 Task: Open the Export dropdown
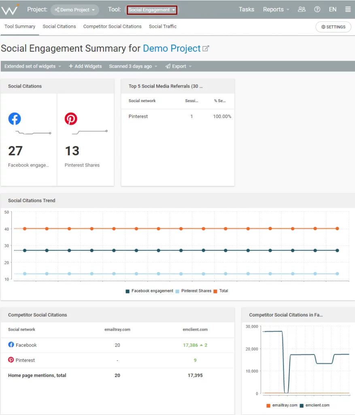pos(179,66)
